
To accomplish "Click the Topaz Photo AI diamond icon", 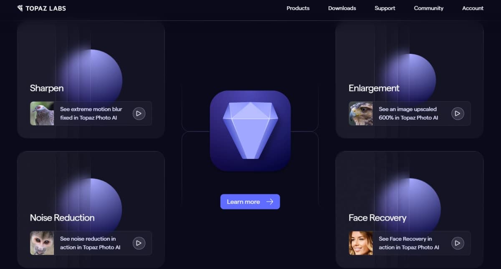I will tap(250, 131).
